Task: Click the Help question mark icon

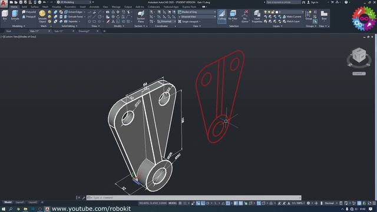Action: 346,2
